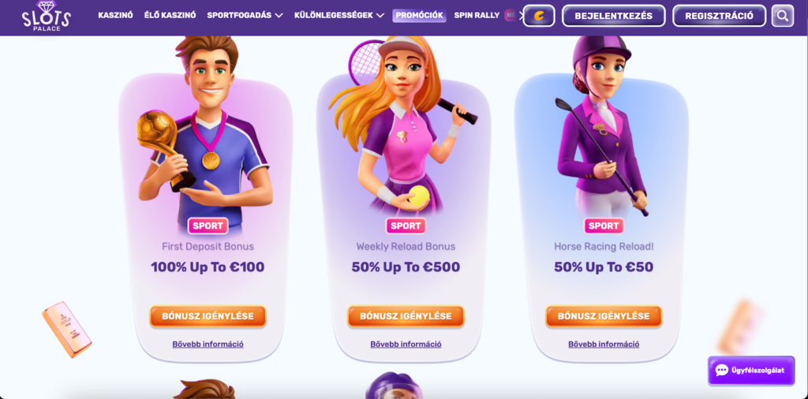The height and width of the screenshot is (399, 808).
Task: Open the Kaszinó menu item
Action: click(x=115, y=16)
